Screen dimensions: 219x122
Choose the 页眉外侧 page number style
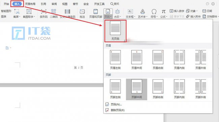pos(200,60)
